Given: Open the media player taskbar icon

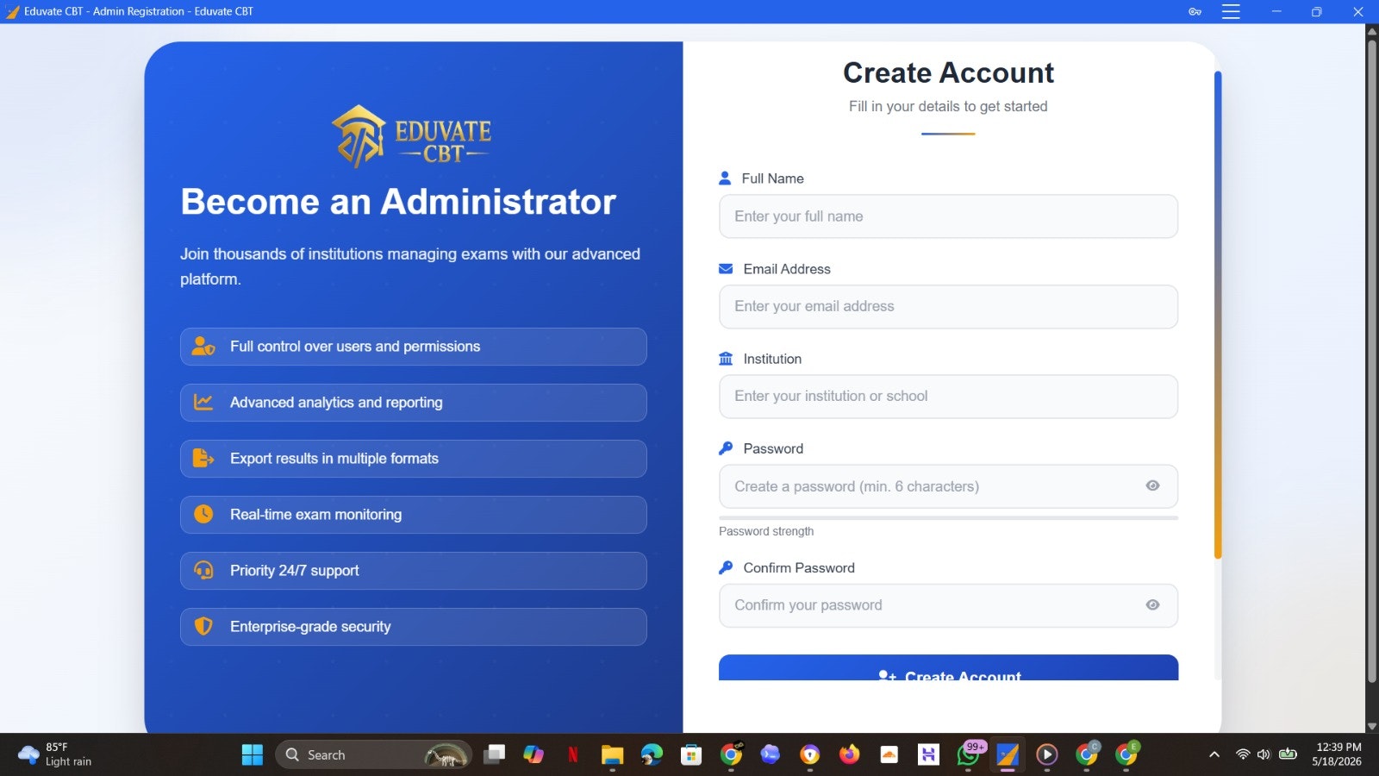Looking at the screenshot, I should click(x=1047, y=755).
